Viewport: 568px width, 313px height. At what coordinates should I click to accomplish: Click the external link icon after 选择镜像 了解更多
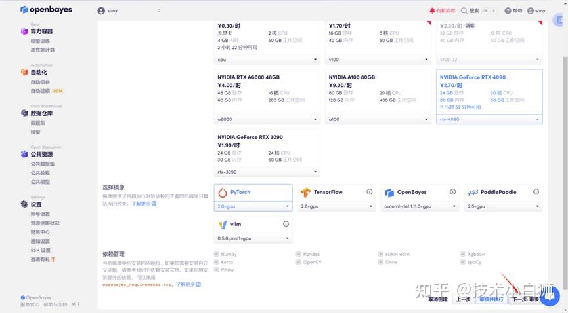[x=154, y=204]
